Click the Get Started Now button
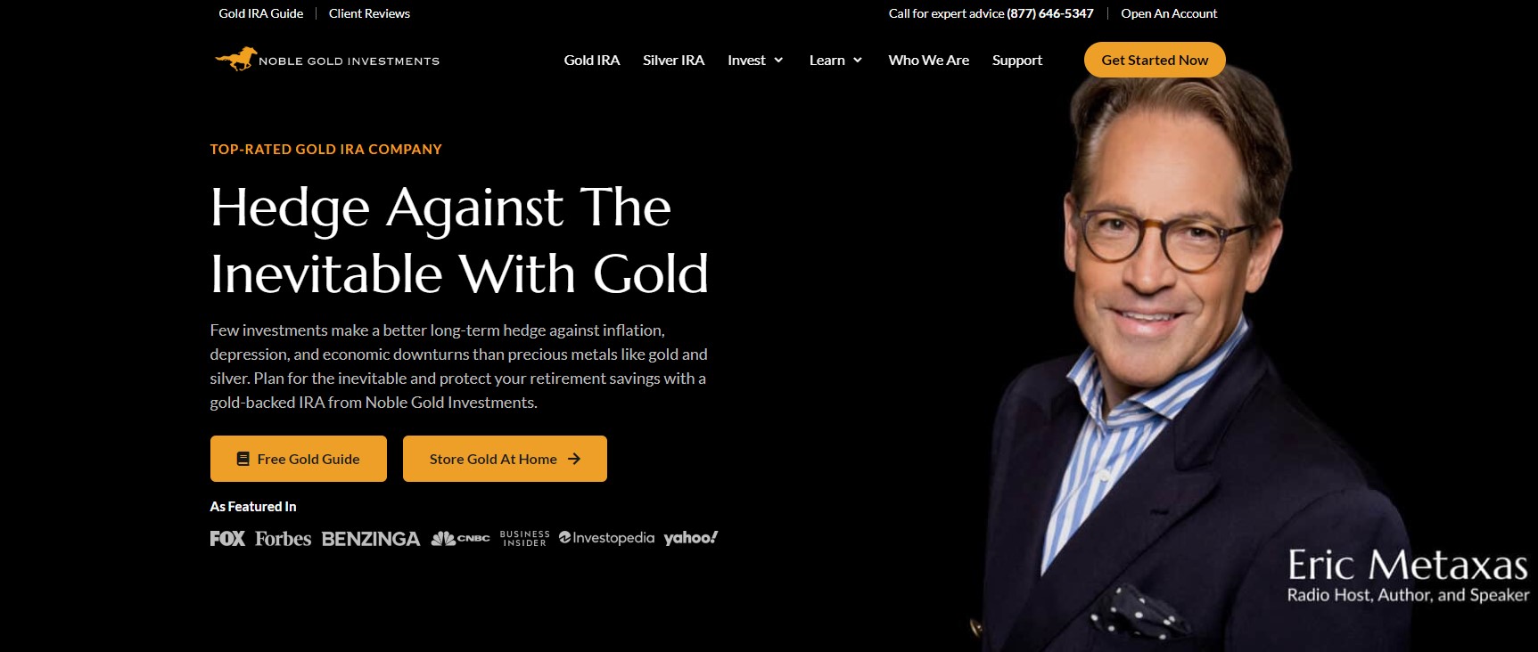Image resolution: width=1538 pixels, height=652 pixels. coord(1155,60)
